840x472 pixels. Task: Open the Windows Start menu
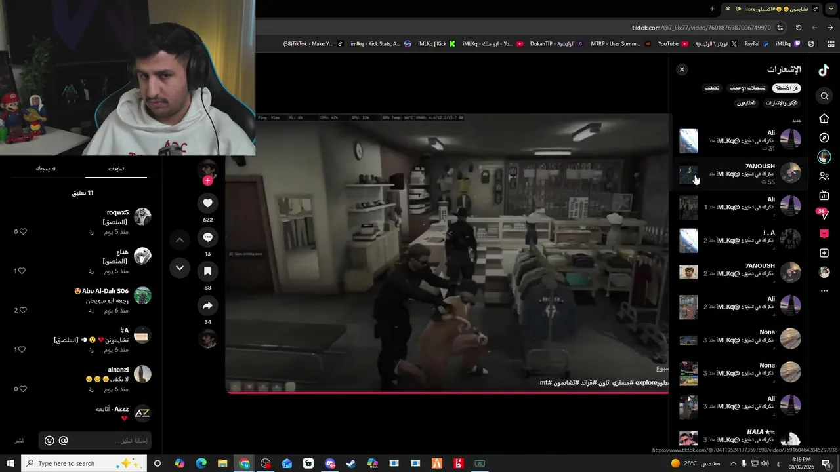10,463
